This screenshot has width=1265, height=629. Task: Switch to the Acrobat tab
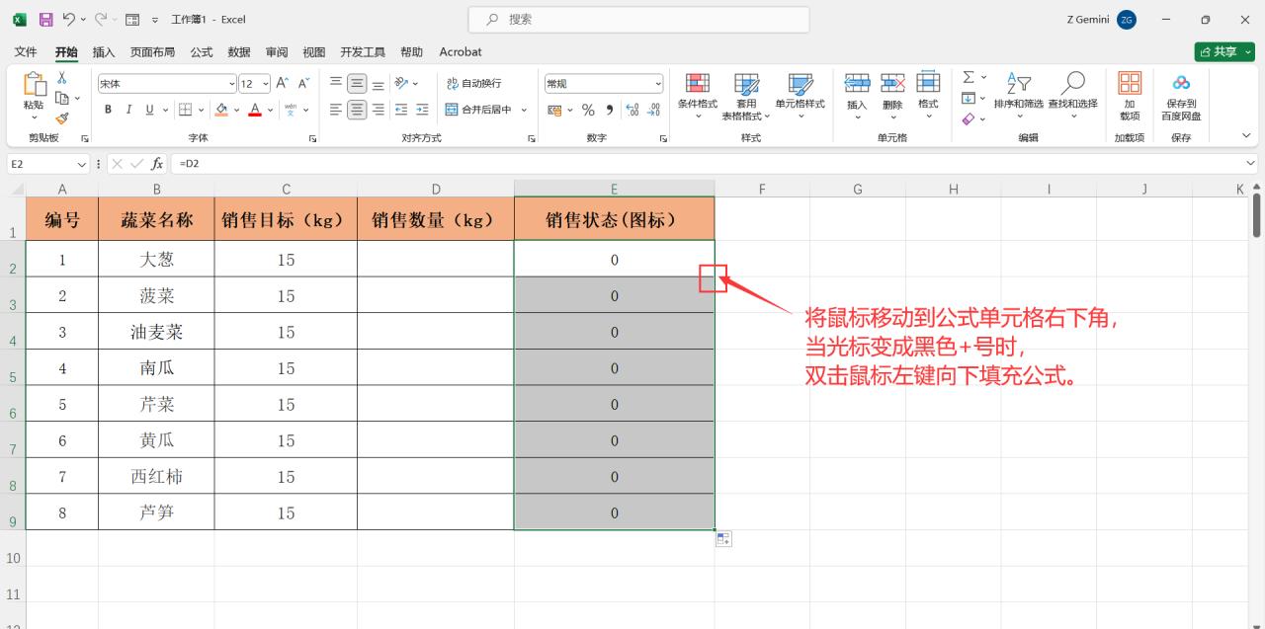pyautogui.click(x=461, y=51)
